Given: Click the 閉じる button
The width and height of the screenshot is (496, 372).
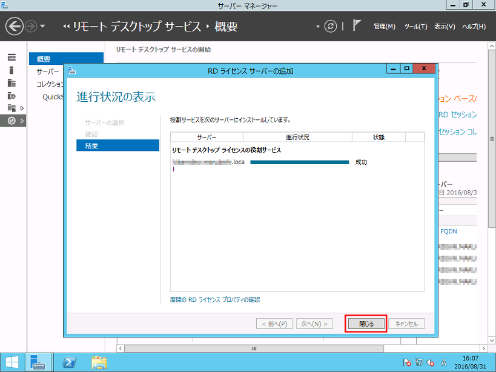Looking at the screenshot, I should click(365, 324).
